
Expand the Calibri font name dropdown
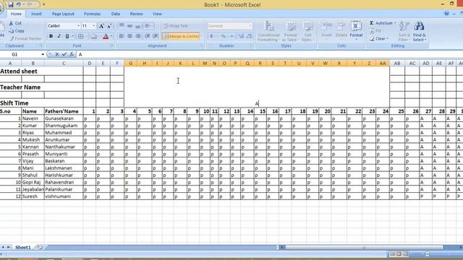coord(79,26)
